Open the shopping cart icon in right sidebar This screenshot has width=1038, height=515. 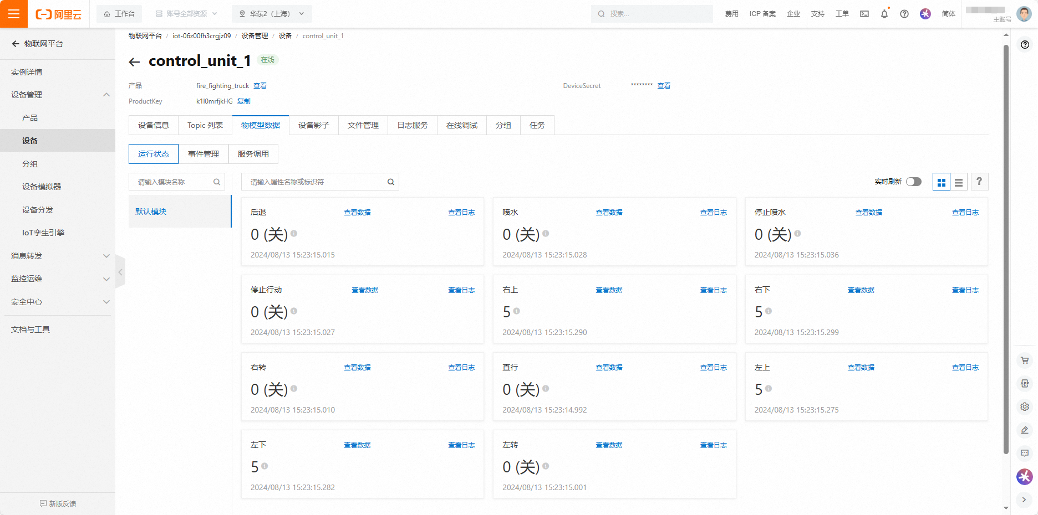pyautogui.click(x=1024, y=360)
